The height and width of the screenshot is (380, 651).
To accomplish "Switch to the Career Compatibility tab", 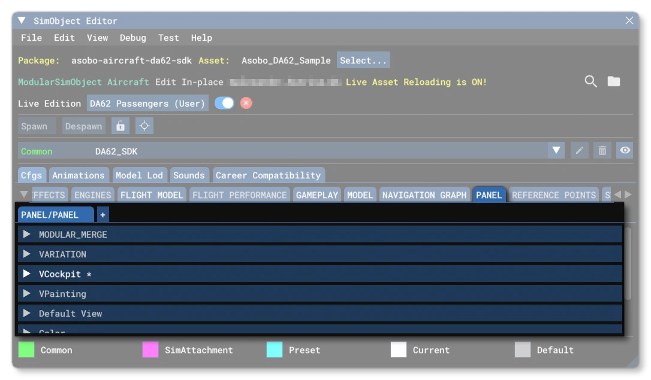I will [x=268, y=175].
